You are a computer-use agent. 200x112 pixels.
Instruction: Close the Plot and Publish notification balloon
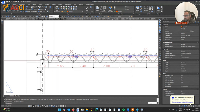[x=192, y=97]
